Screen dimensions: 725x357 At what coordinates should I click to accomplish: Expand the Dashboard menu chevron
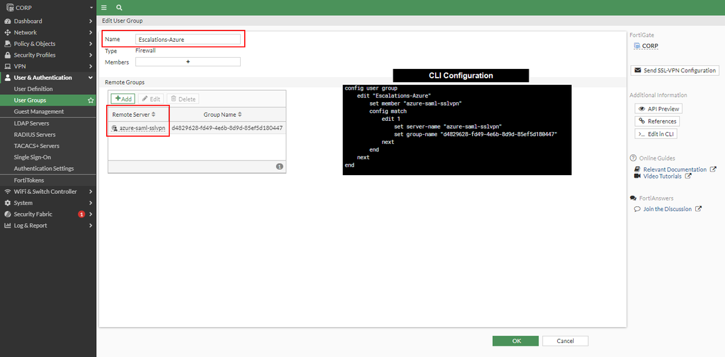point(91,21)
